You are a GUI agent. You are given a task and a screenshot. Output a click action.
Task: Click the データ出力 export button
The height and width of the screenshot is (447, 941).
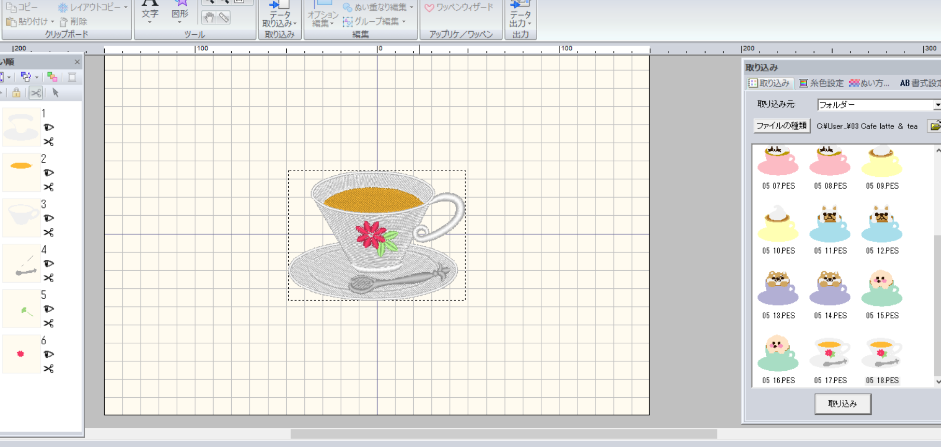point(520,14)
